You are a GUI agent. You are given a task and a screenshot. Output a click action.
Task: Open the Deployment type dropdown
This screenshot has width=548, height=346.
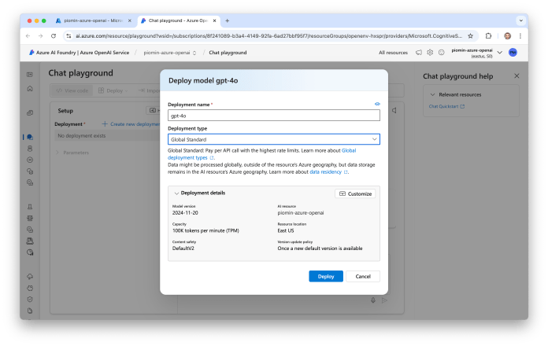(x=274, y=139)
